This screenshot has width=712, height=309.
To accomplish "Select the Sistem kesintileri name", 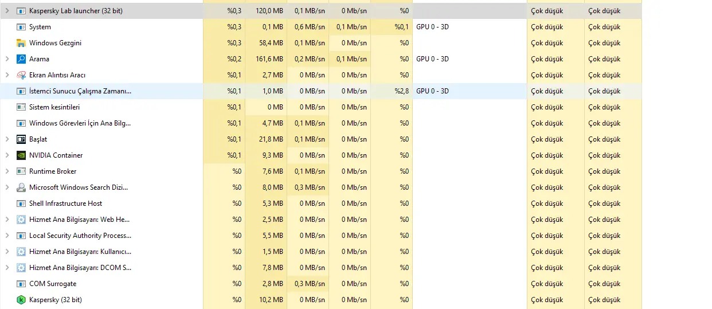I will [x=54, y=107].
